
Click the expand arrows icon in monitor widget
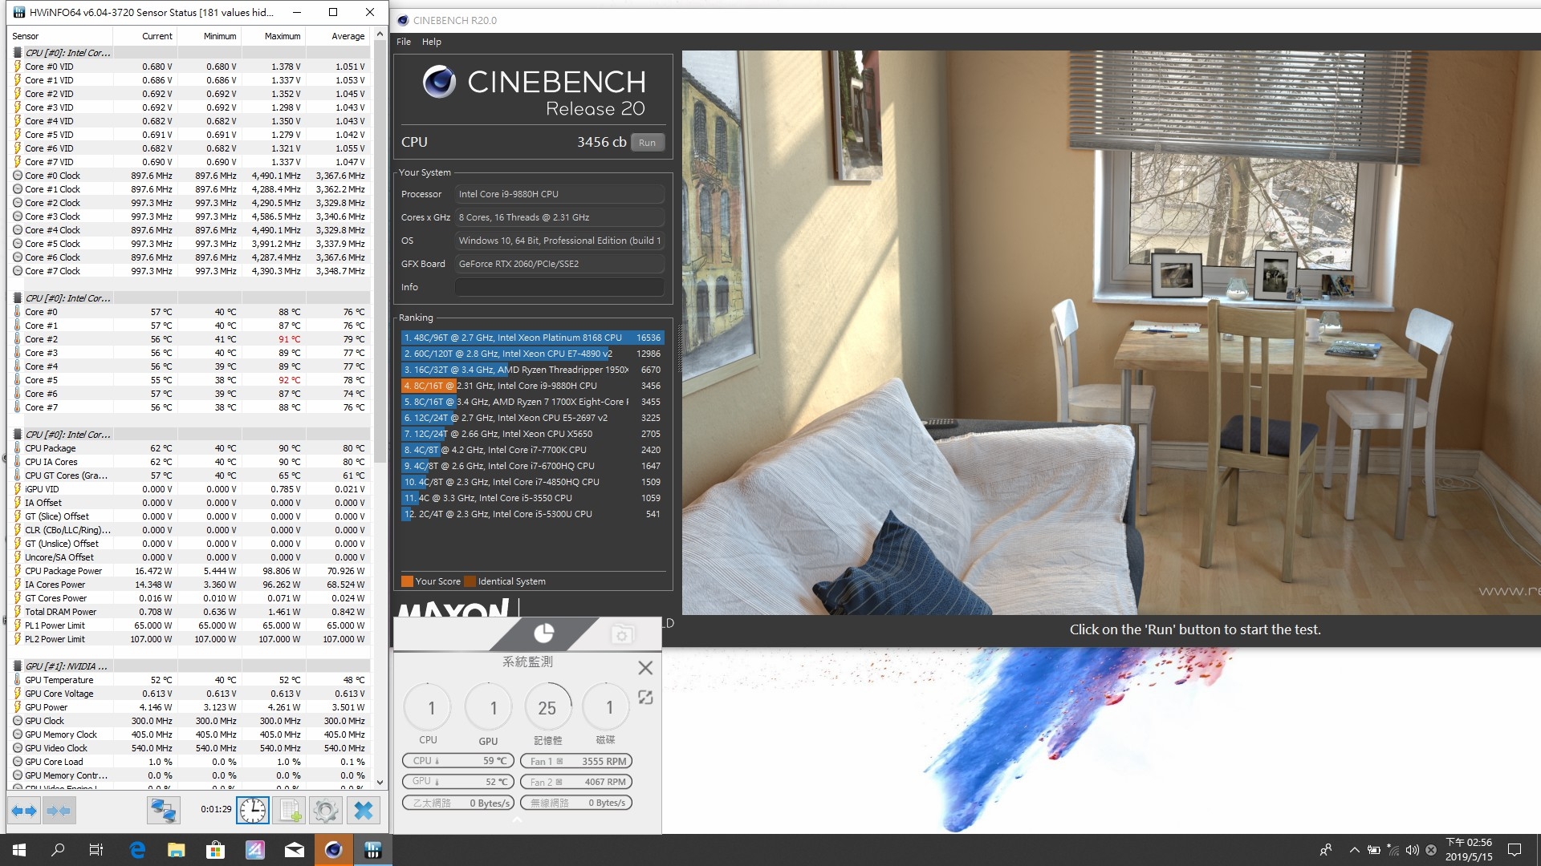pyautogui.click(x=645, y=698)
